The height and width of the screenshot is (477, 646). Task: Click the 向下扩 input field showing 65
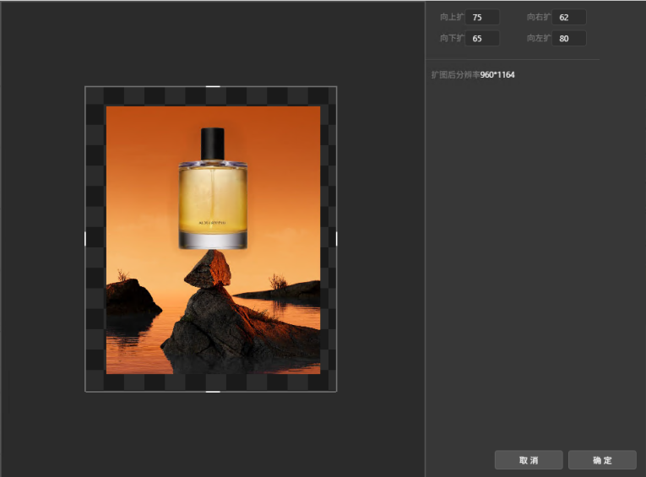coord(482,38)
